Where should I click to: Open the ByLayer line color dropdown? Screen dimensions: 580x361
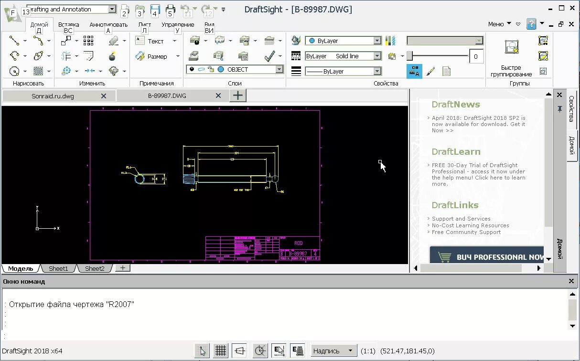(x=377, y=41)
